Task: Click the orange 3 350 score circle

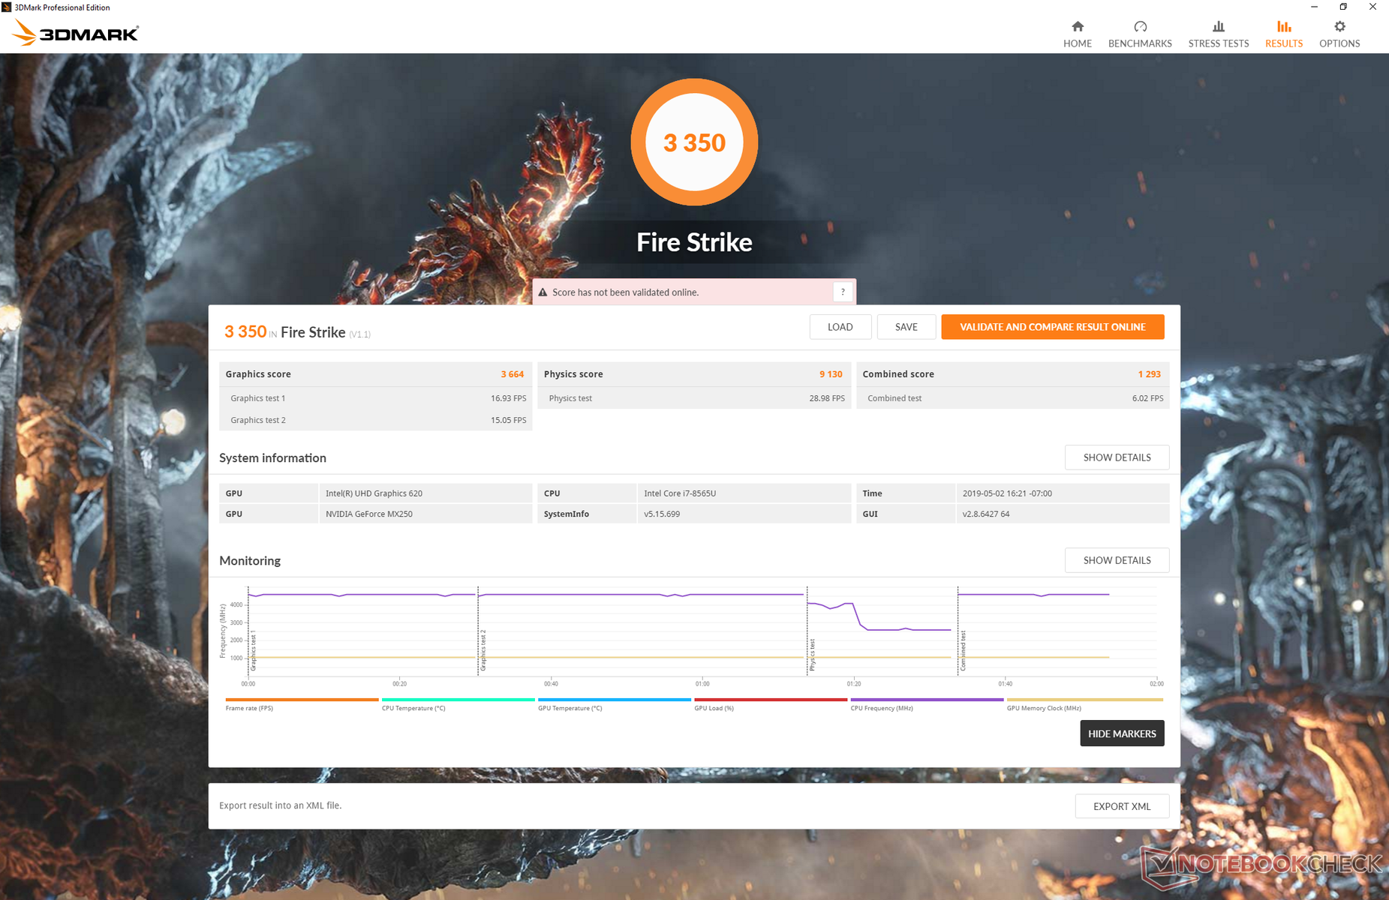Action: point(694,142)
